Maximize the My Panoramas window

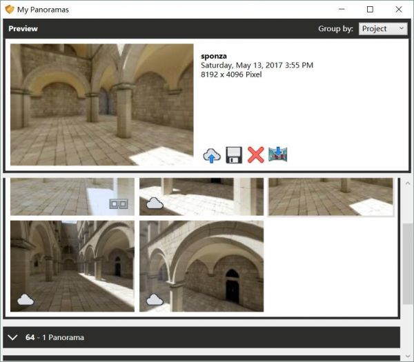[x=370, y=10]
